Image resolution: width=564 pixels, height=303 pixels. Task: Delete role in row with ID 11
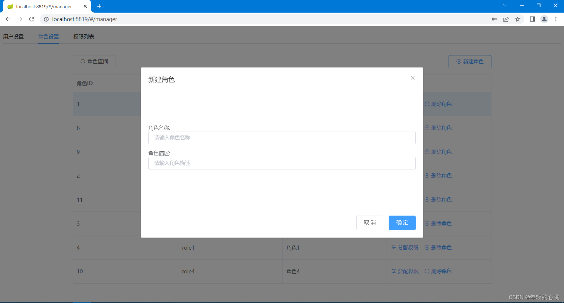click(x=438, y=200)
